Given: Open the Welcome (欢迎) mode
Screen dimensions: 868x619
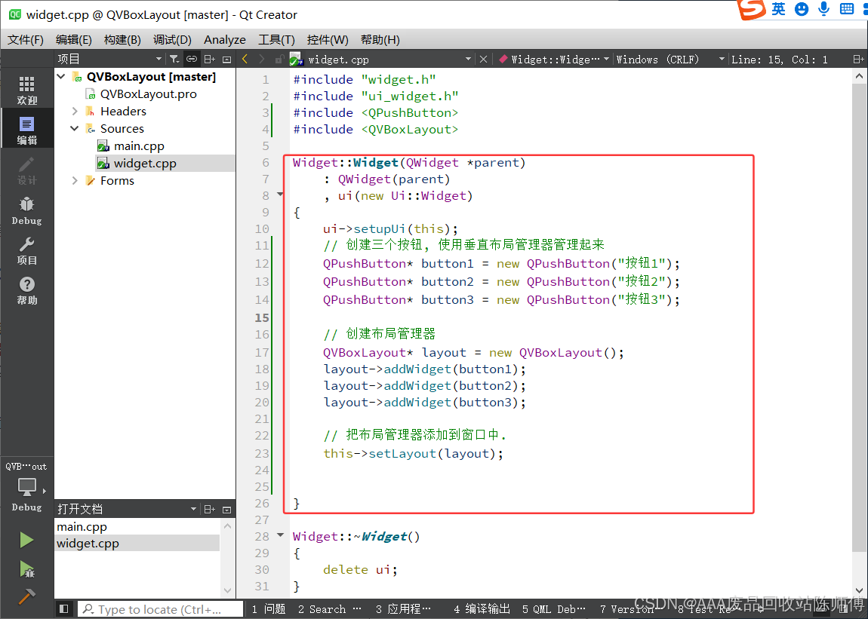Looking at the screenshot, I should tap(26, 90).
